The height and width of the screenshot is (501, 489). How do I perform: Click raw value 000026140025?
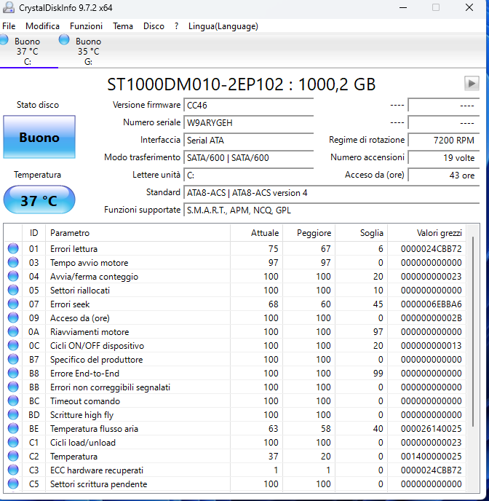432,429
